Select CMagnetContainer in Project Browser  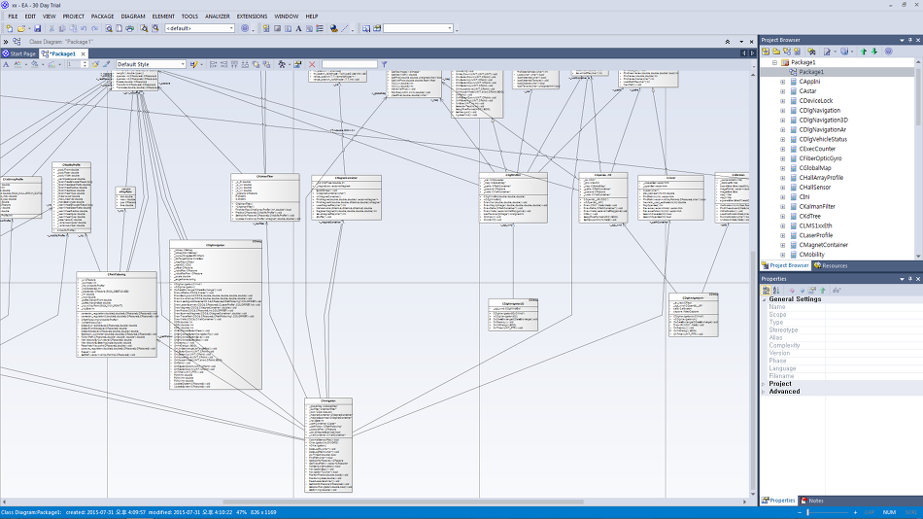(823, 245)
